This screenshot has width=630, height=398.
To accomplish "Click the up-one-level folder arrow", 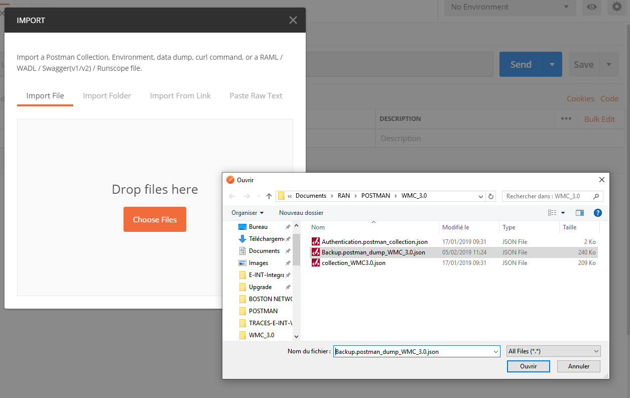I will tap(269, 196).
